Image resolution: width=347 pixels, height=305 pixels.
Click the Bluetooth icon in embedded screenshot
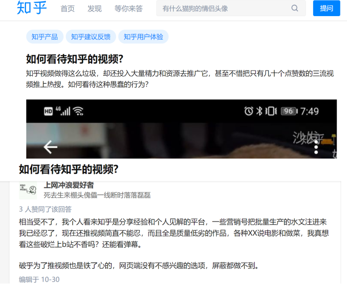259,111
